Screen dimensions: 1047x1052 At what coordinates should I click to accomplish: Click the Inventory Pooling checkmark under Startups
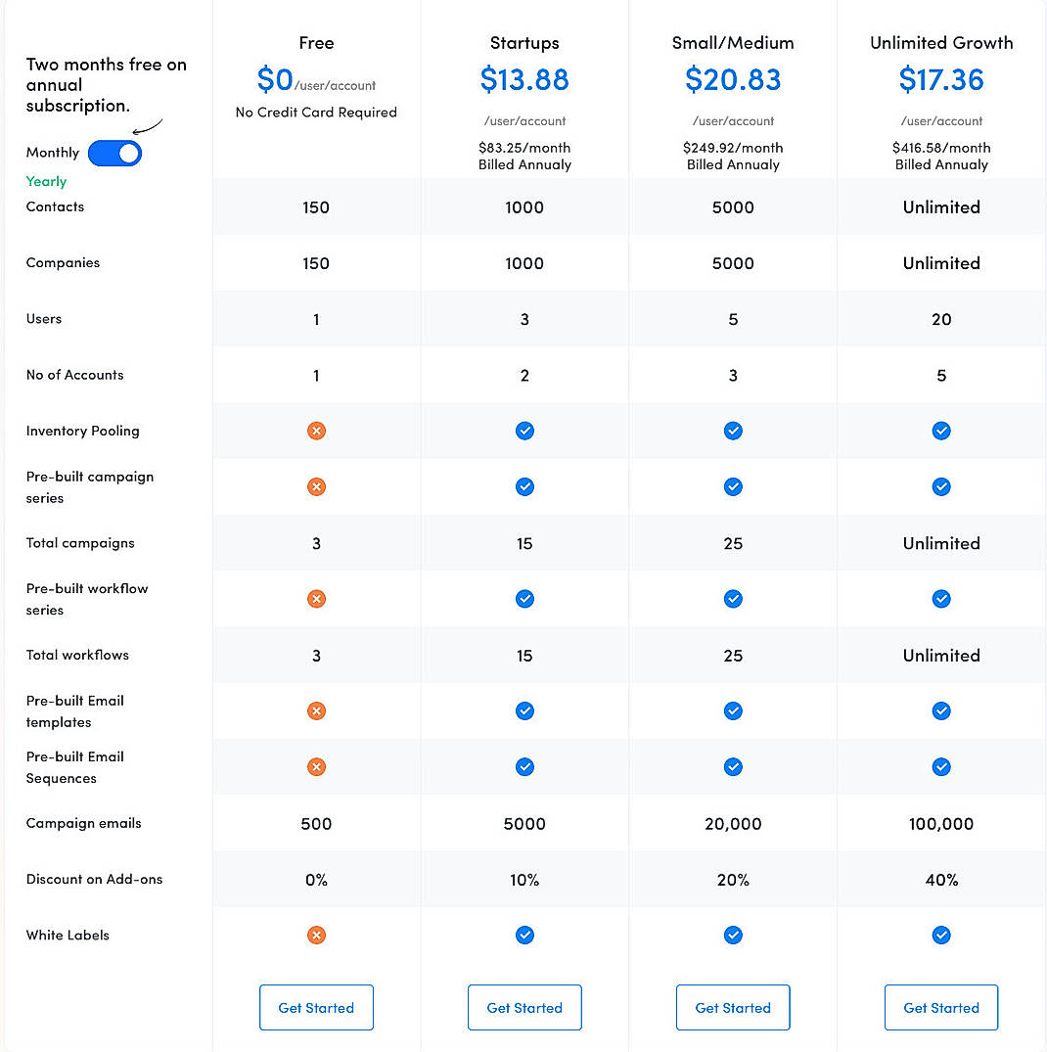click(x=524, y=431)
